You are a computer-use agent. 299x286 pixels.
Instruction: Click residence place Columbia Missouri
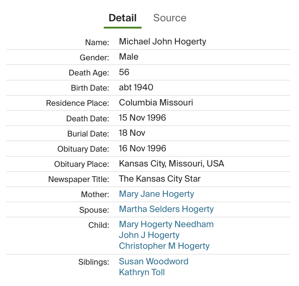click(x=156, y=103)
